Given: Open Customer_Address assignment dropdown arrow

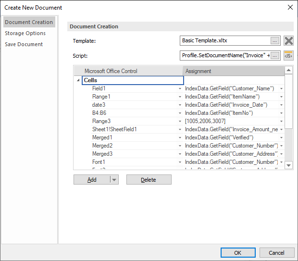Looking at the screenshot, I should click(281, 154).
